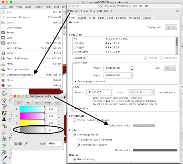Choose Document Properties from File menu
Screen dimensions: 183x164
click(31, 75)
